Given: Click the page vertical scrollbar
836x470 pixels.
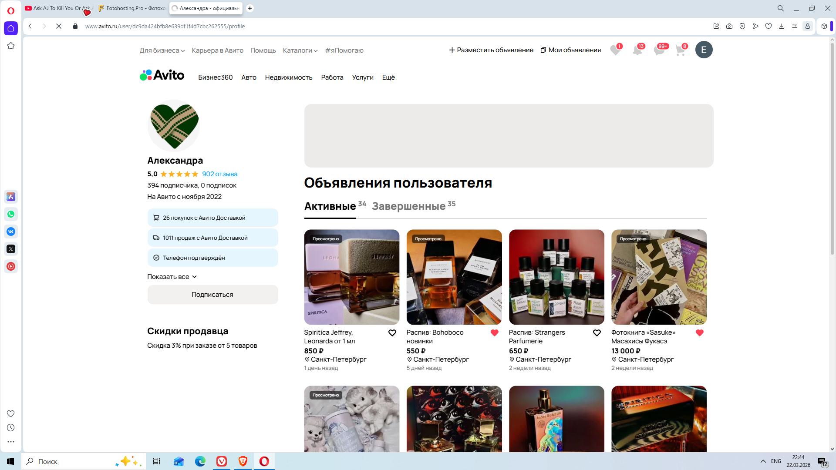Looking at the screenshot, I should (832, 148).
